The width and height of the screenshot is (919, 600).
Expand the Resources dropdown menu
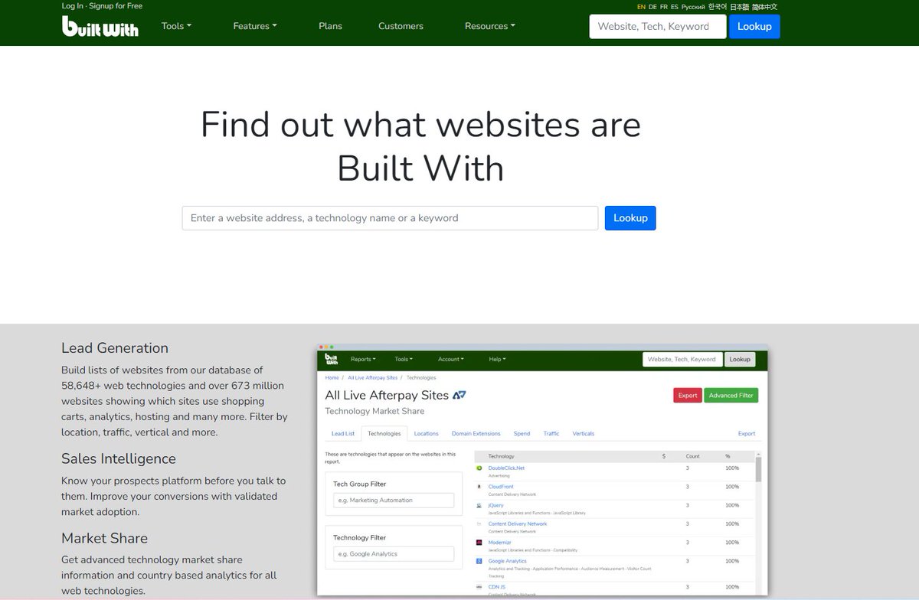490,26
